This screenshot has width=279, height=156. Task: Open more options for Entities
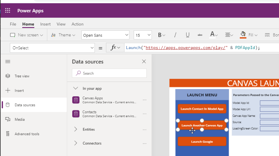tap(144, 130)
